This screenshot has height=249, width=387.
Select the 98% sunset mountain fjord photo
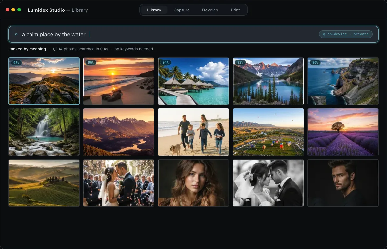click(x=44, y=81)
